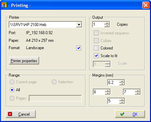
Task: Click the top margin input field
Action: tap(113, 83)
